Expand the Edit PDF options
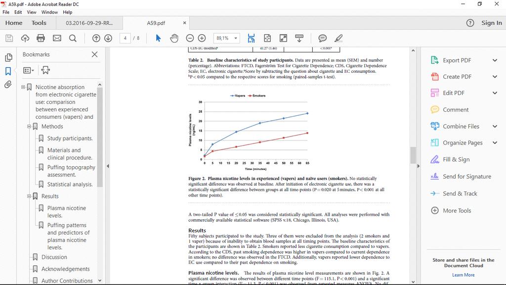Screen dimensions: 506x285 (x=495, y=93)
